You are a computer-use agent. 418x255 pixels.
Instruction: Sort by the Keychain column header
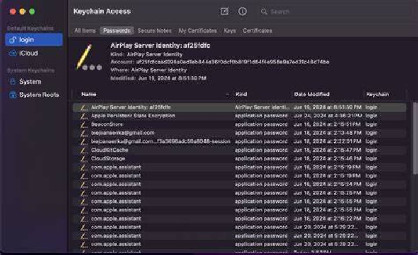coord(377,94)
